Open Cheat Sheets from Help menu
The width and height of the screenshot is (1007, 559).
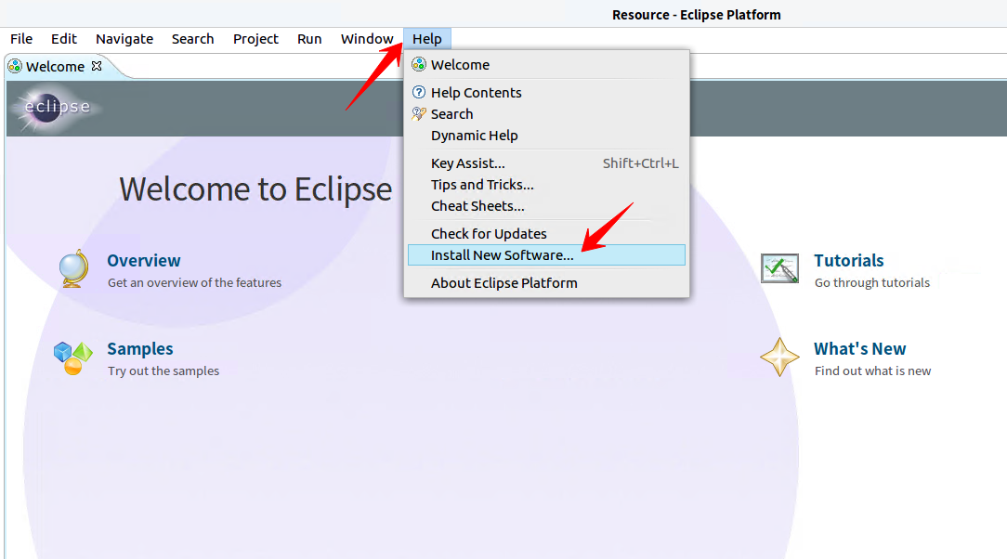pyautogui.click(x=546, y=206)
